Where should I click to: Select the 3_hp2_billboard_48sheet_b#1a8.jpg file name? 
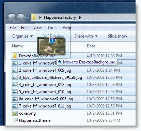50,77
